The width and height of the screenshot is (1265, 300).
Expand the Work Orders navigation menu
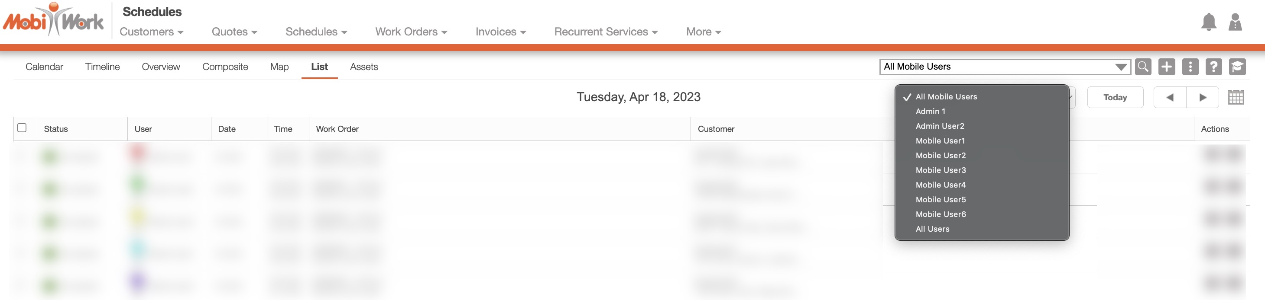click(x=411, y=32)
